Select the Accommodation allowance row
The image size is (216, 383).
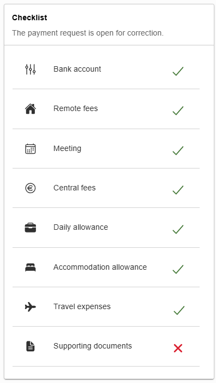pos(106,267)
